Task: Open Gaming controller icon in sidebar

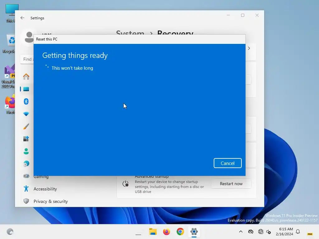Action: pos(26,176)
